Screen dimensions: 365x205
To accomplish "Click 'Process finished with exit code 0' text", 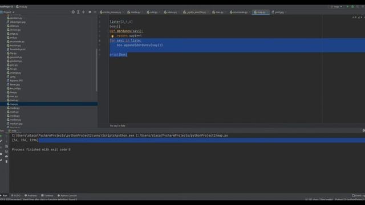I will [x=41, y=150].
